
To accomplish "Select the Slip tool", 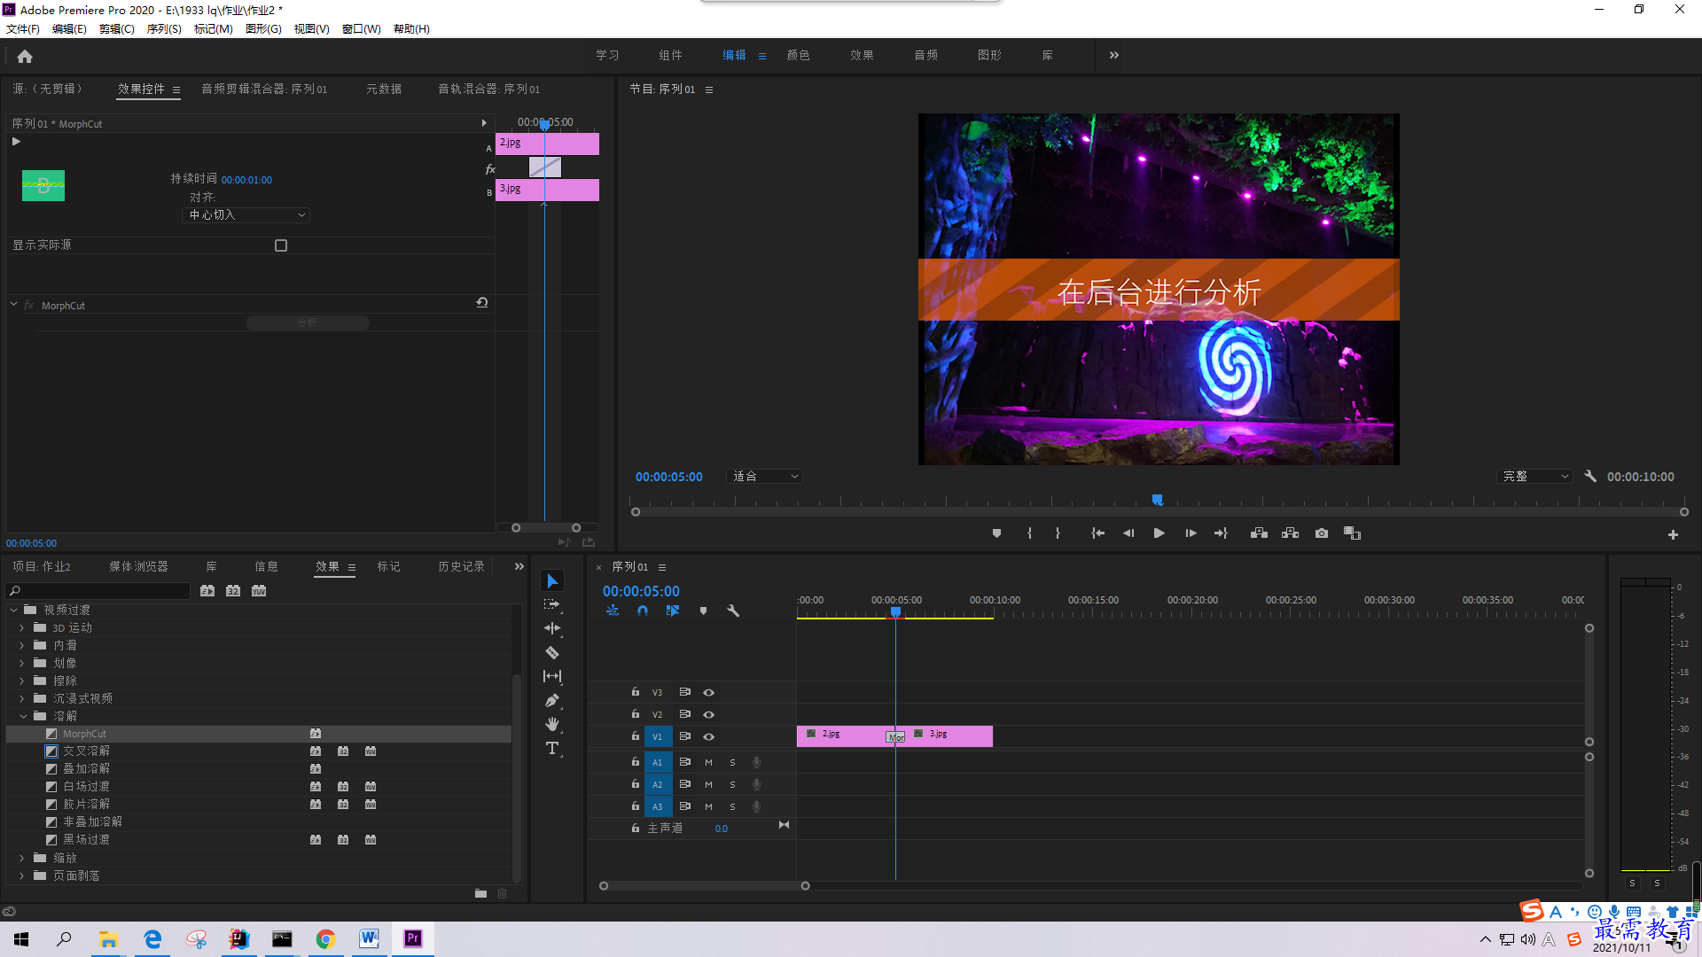I will click(x=552, y=676).
